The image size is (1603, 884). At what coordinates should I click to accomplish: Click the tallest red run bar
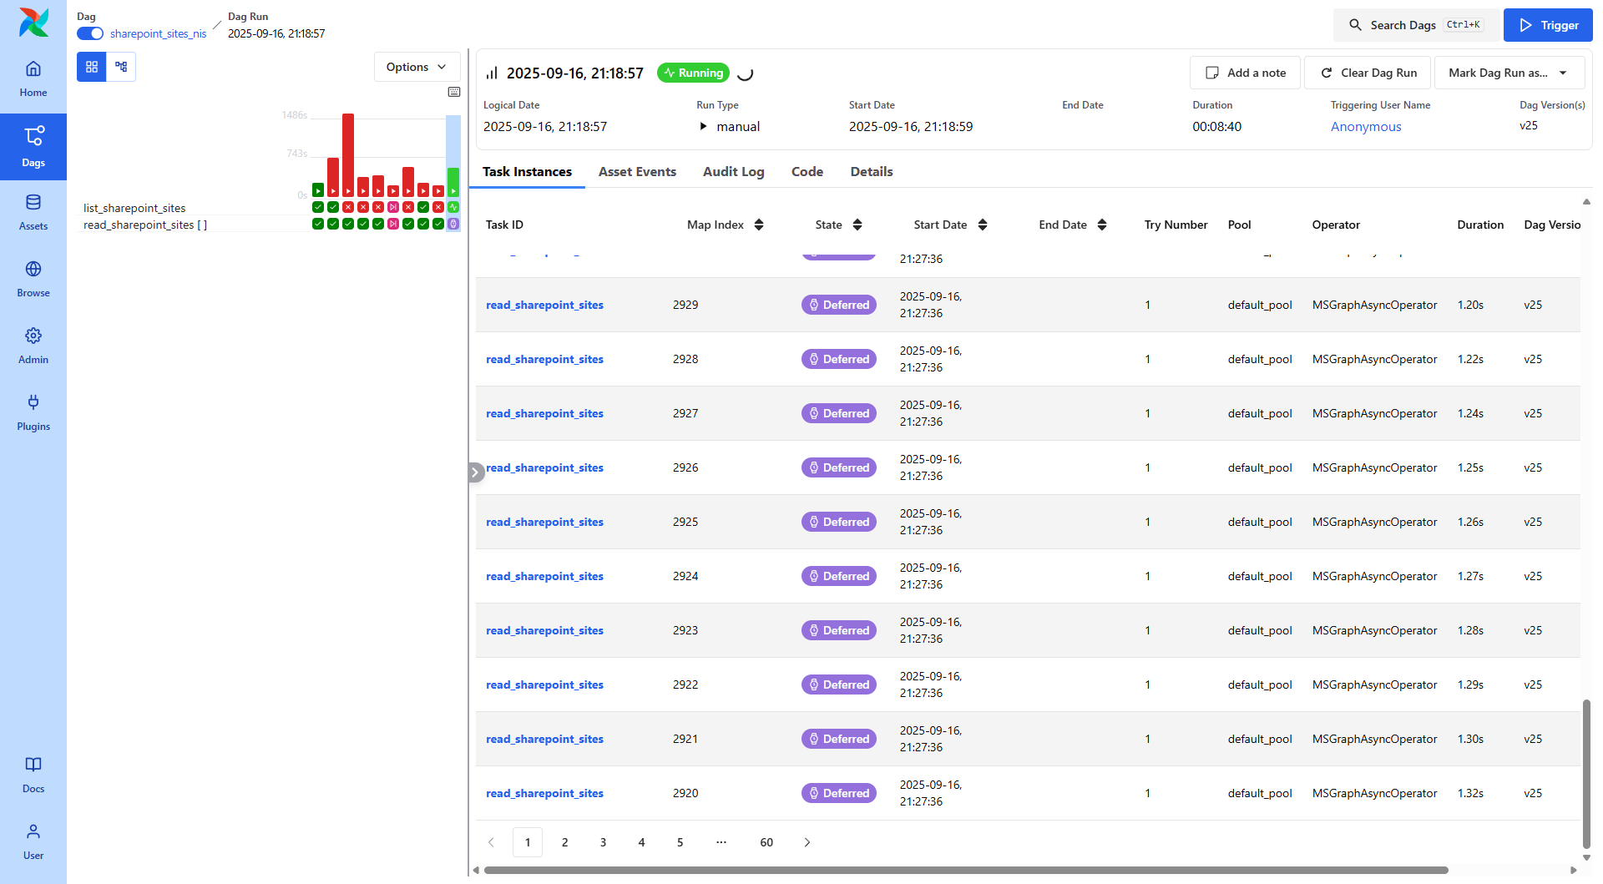coord(348,154)
